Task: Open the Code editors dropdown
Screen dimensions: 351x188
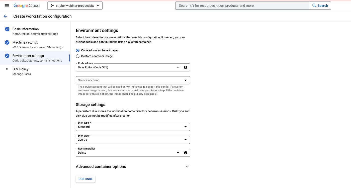Action: 128,67
